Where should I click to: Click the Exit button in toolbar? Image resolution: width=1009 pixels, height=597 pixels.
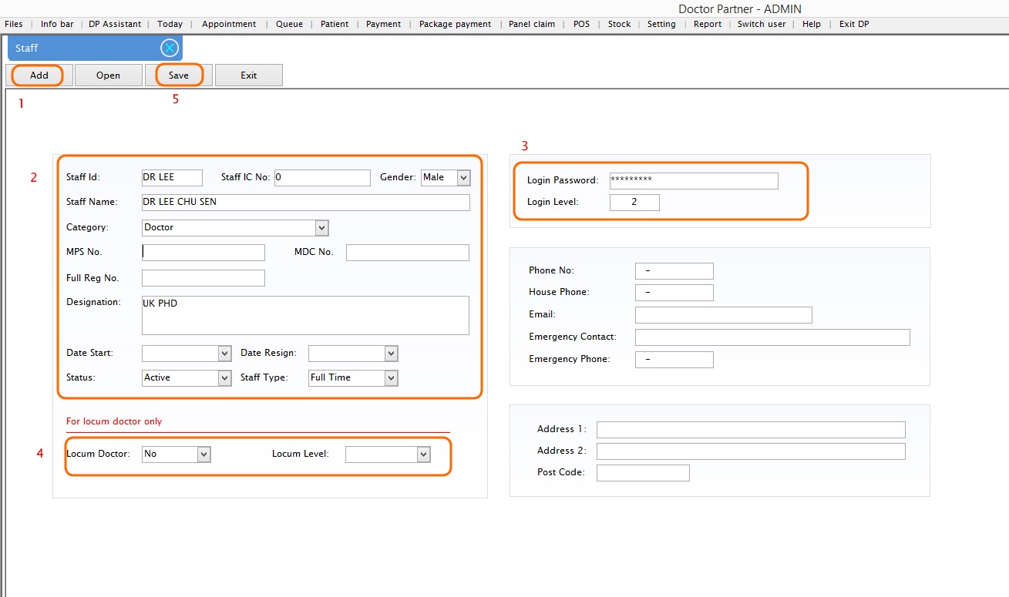coord(248,75)
